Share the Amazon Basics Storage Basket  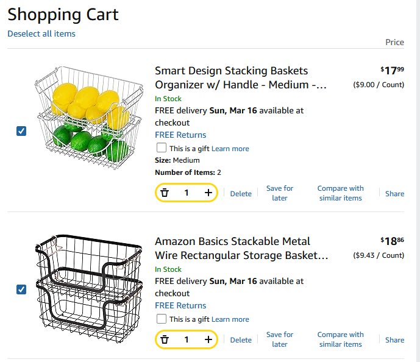pyautogui.click(x=394, y=340)
